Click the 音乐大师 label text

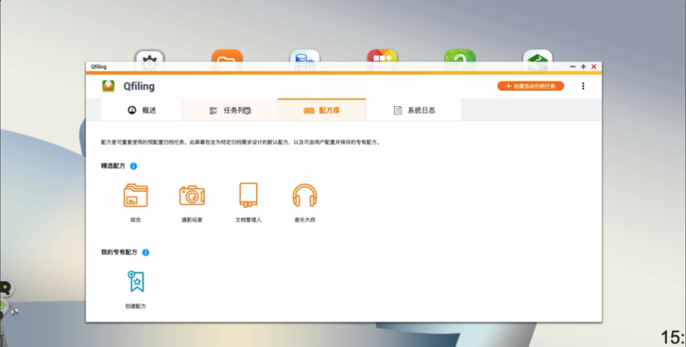304,220
